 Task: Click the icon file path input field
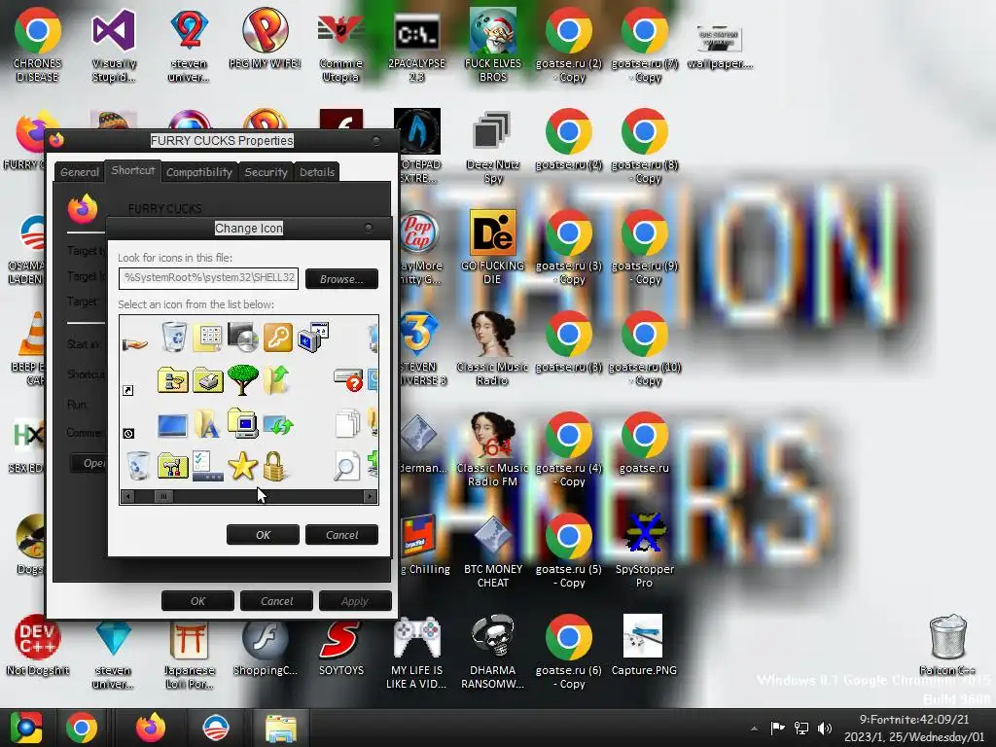coord(208,278)
